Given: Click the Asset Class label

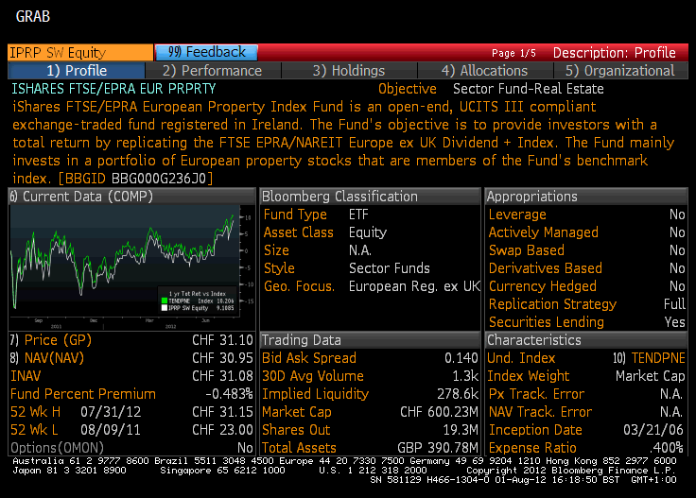Looking at the screenshot, I should pos(298,232).
